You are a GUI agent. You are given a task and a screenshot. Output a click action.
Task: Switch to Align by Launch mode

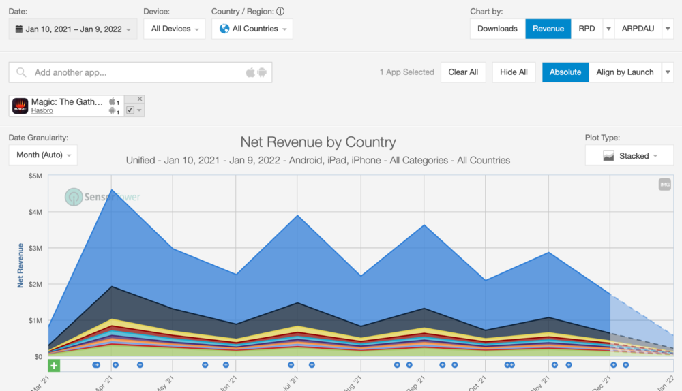(625, 72)
